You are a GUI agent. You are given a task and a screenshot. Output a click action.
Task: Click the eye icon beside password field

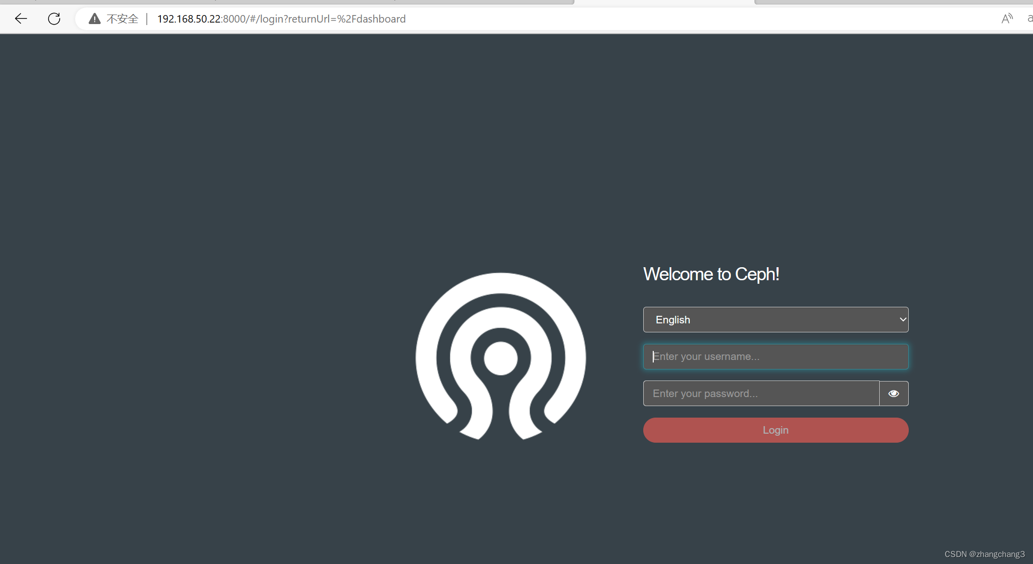(x=893, y=394)
